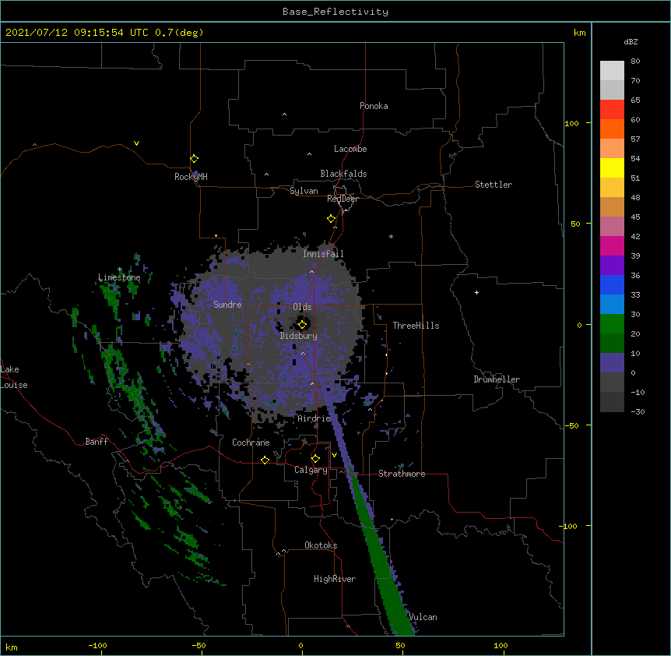The image size is (671, 656).
Task: Click the Ponoka city label
Action: click(x=374, y=106)
